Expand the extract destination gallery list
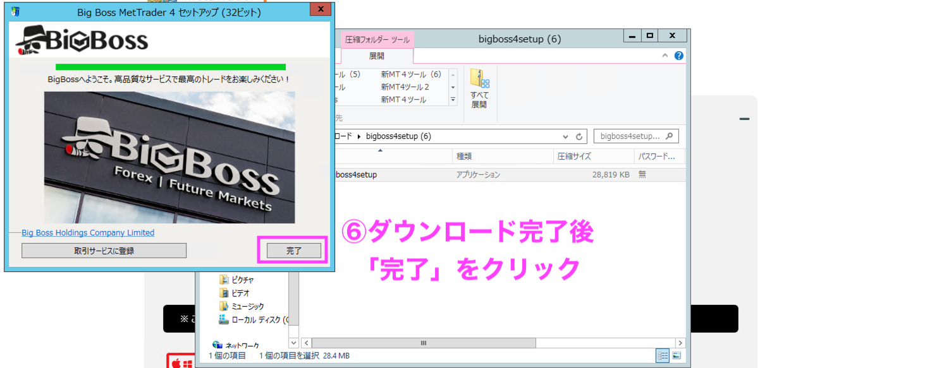937x368 pixels. [x=453, y=100]
